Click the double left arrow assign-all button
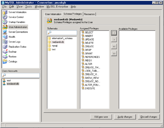This screenshot has width=164, height=128. click(x=114, y=46)
